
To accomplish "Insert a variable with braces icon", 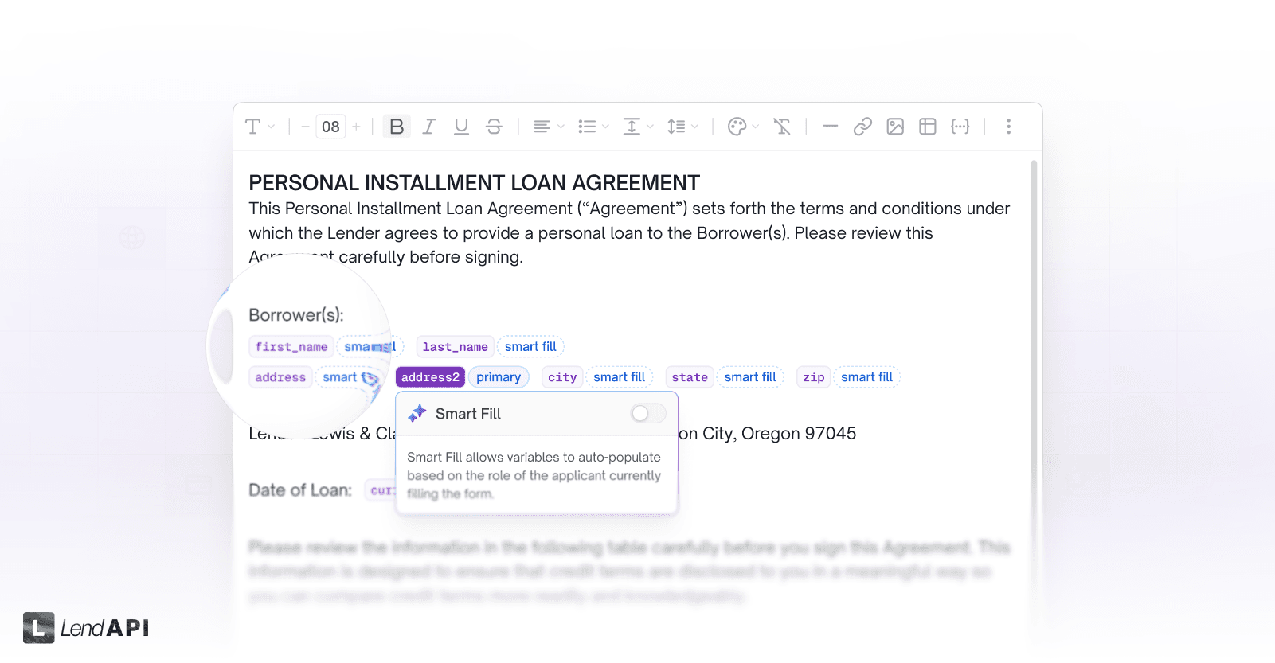I will coord(960,127).
